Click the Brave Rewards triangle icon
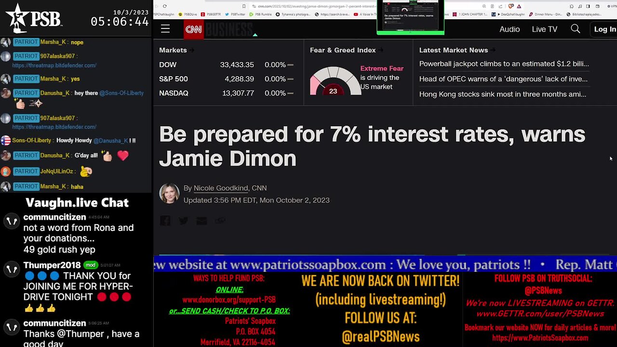 [519, 6]
